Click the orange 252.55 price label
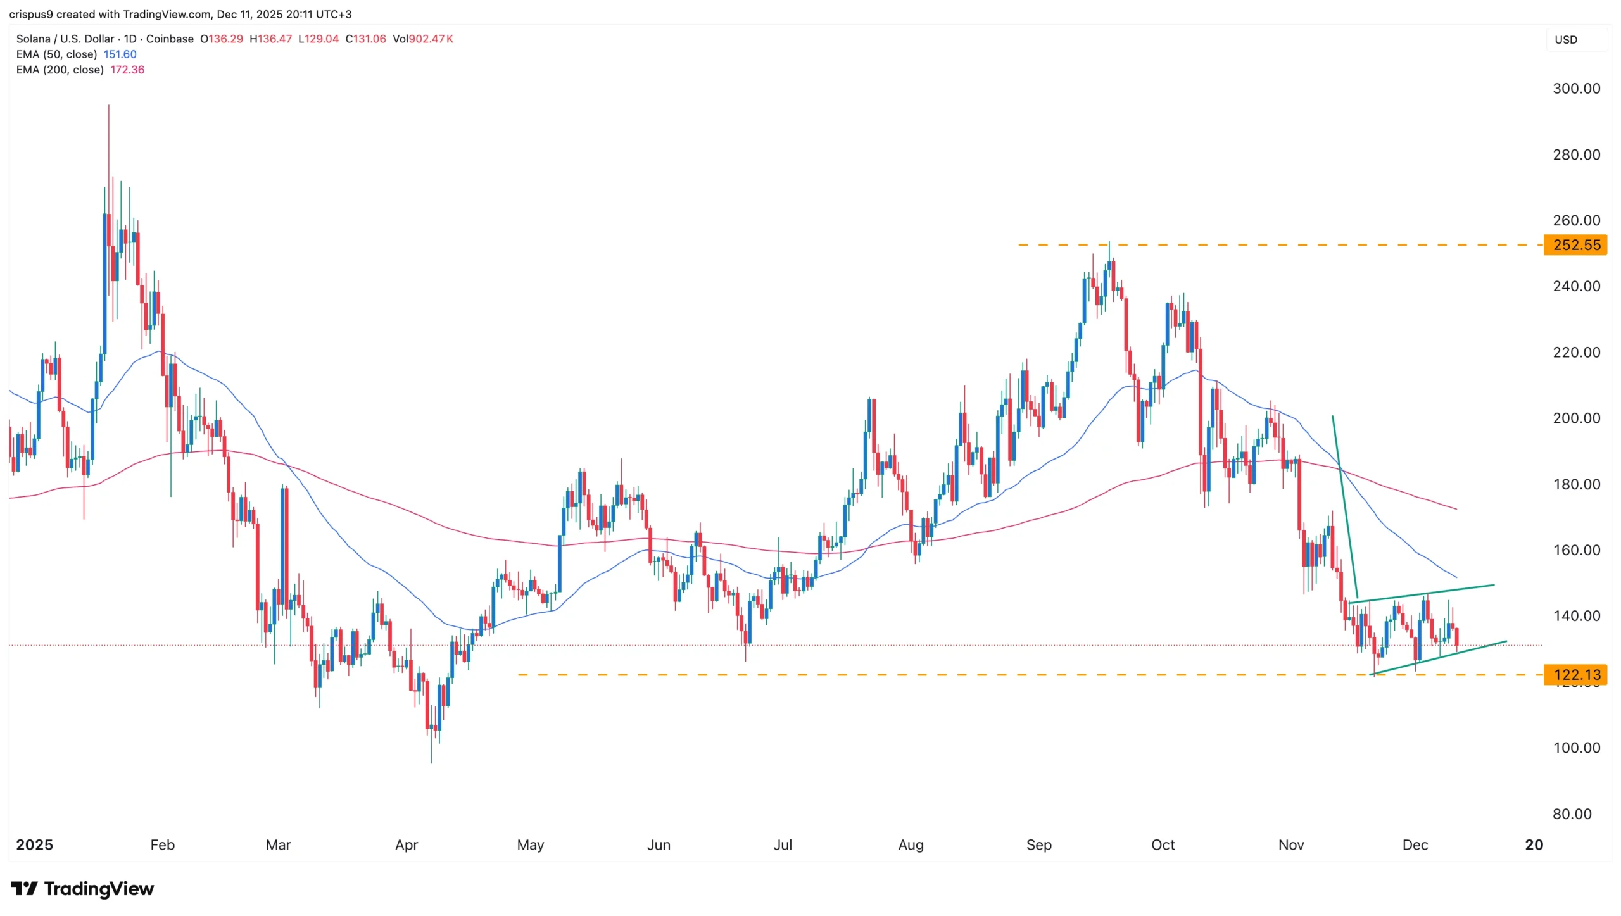 (1576, 245)
